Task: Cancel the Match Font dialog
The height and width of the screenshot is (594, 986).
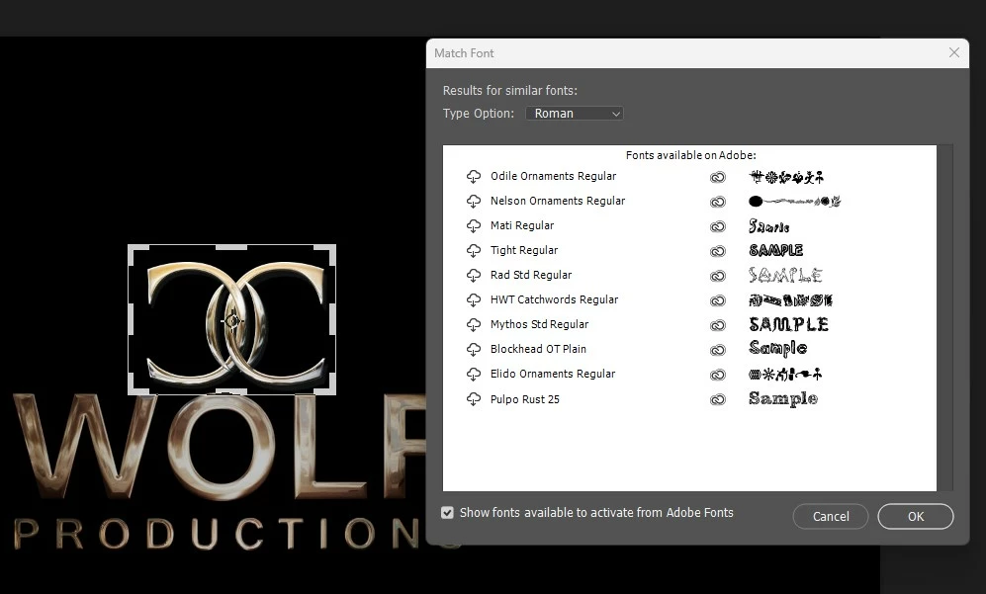Action: coord(831,516)
